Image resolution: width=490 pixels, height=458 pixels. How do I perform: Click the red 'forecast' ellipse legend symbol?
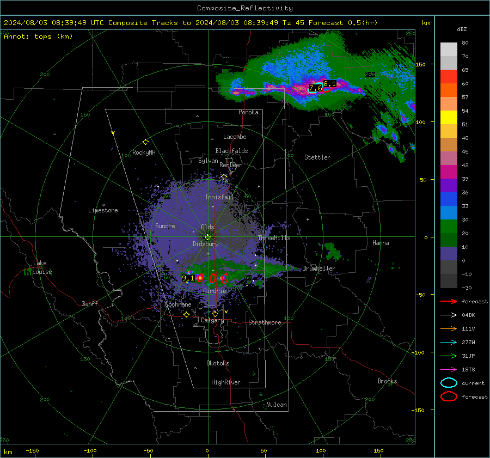click(449, 396)
